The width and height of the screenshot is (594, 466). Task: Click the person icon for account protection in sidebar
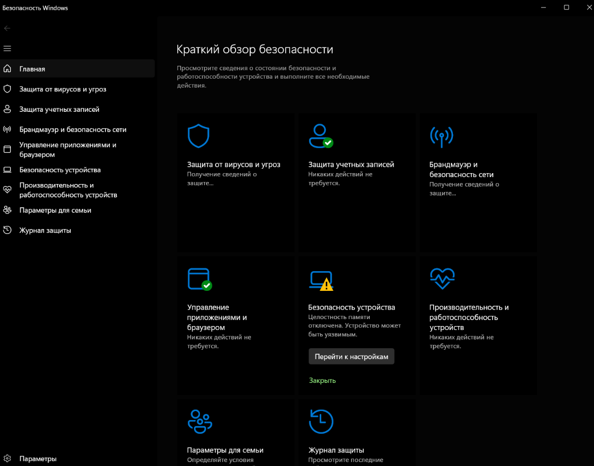click(x=7, y=109)
